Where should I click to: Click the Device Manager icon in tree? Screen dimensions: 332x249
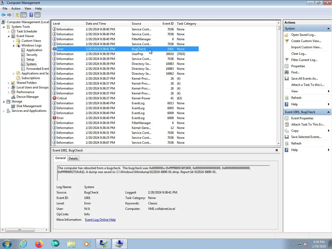(13, 97)
